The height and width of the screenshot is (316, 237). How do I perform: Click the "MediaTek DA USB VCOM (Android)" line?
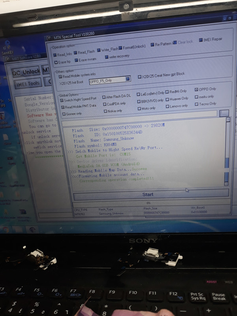pyautogui.click(x=108, y=165)
